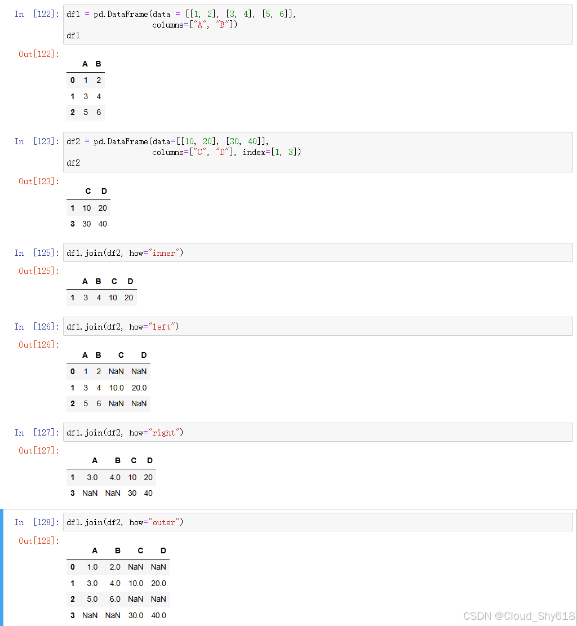577x626 pixels.
Task: Click the "Out[122]:" output prompt
Action: (39, 54)
